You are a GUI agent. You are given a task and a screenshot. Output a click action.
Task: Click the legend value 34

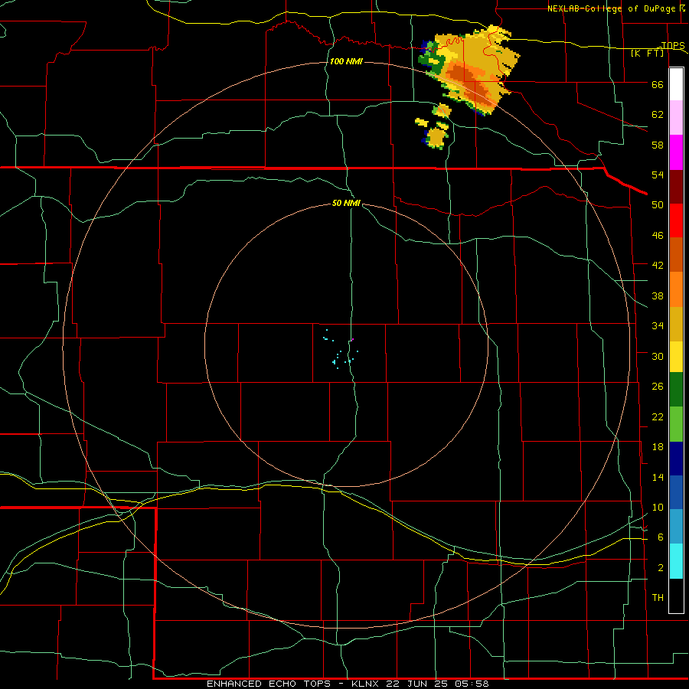pos(658,325)
